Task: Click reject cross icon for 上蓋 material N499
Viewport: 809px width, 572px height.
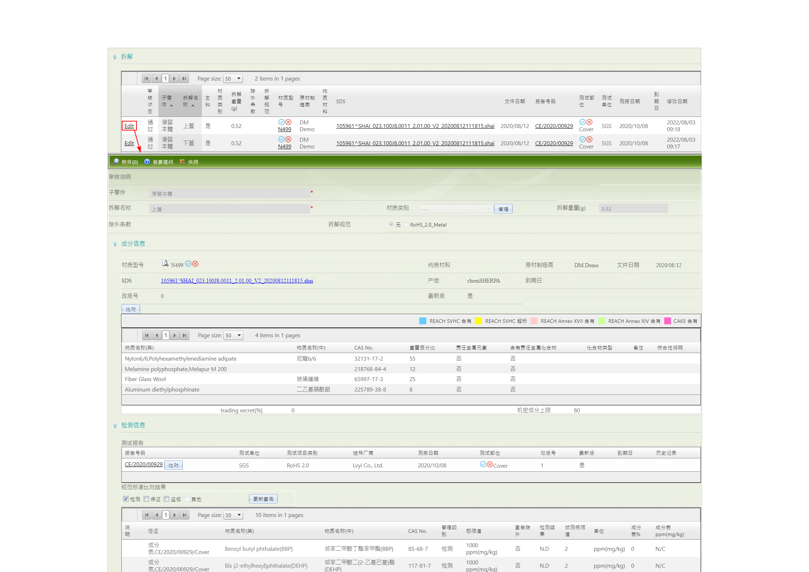Action: (288, 122)
